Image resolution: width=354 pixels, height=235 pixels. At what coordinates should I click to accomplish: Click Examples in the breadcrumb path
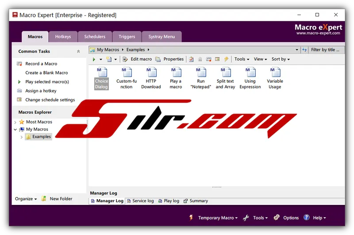[x=135, y=50]
